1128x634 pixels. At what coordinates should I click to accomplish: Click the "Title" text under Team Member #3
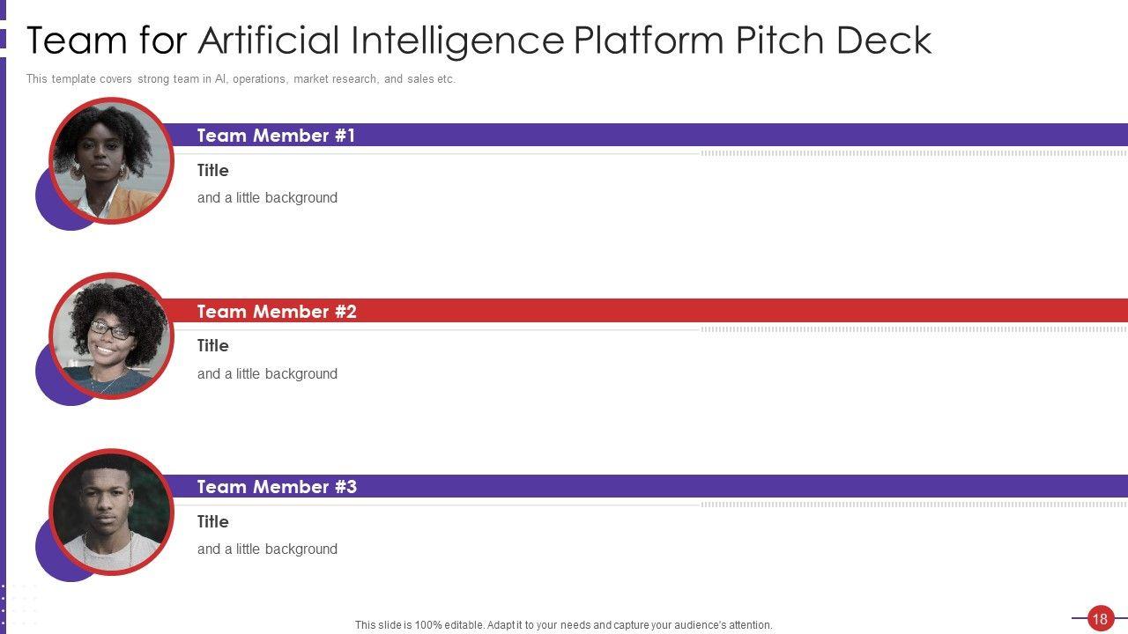coord(212,521)
